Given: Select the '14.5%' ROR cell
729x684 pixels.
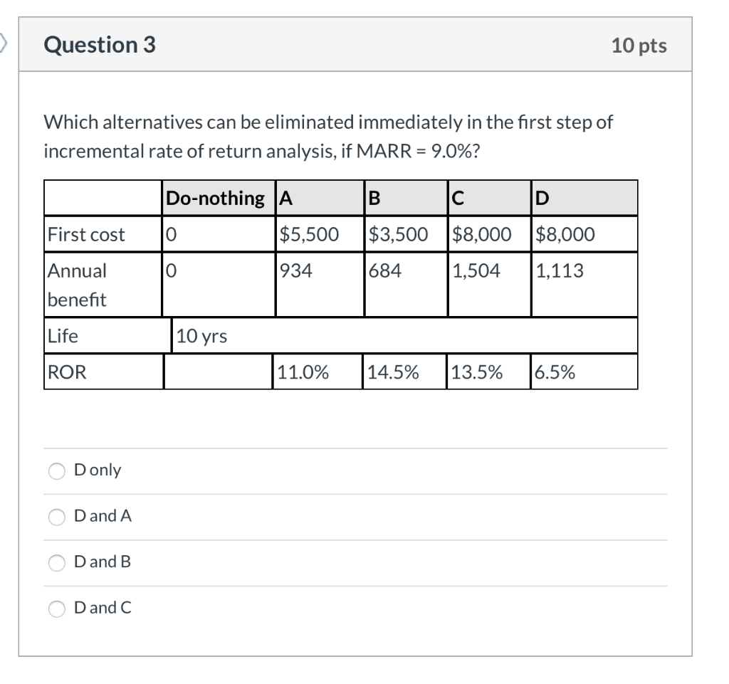Looking at the screenshot, I should click(x=393, y=371).
